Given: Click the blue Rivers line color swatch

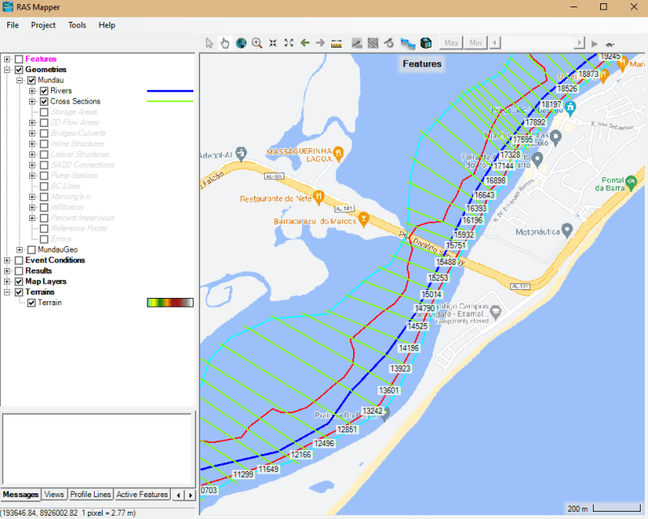Looking at the screenshot, I should click(170, 91).
